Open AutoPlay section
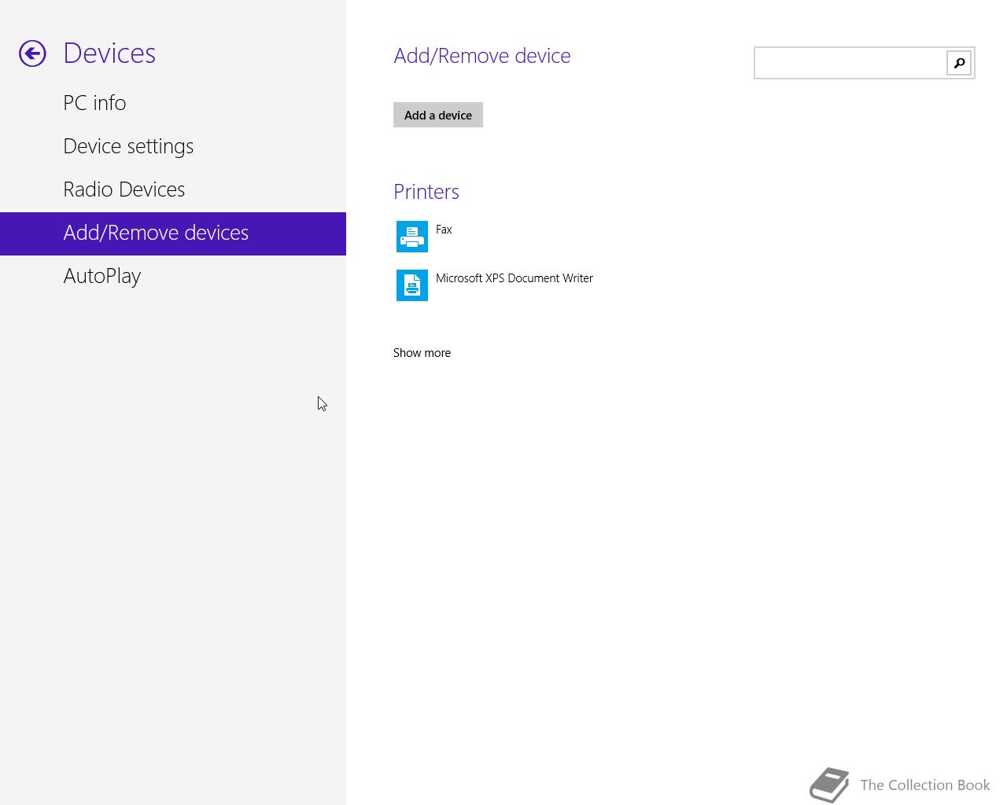 [173, 276]
